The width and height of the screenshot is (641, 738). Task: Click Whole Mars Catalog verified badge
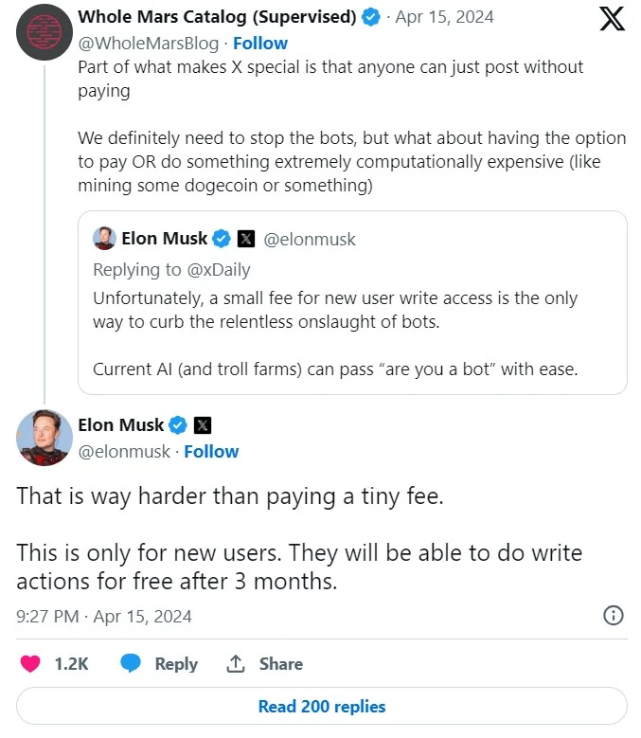tap(374, 17)
